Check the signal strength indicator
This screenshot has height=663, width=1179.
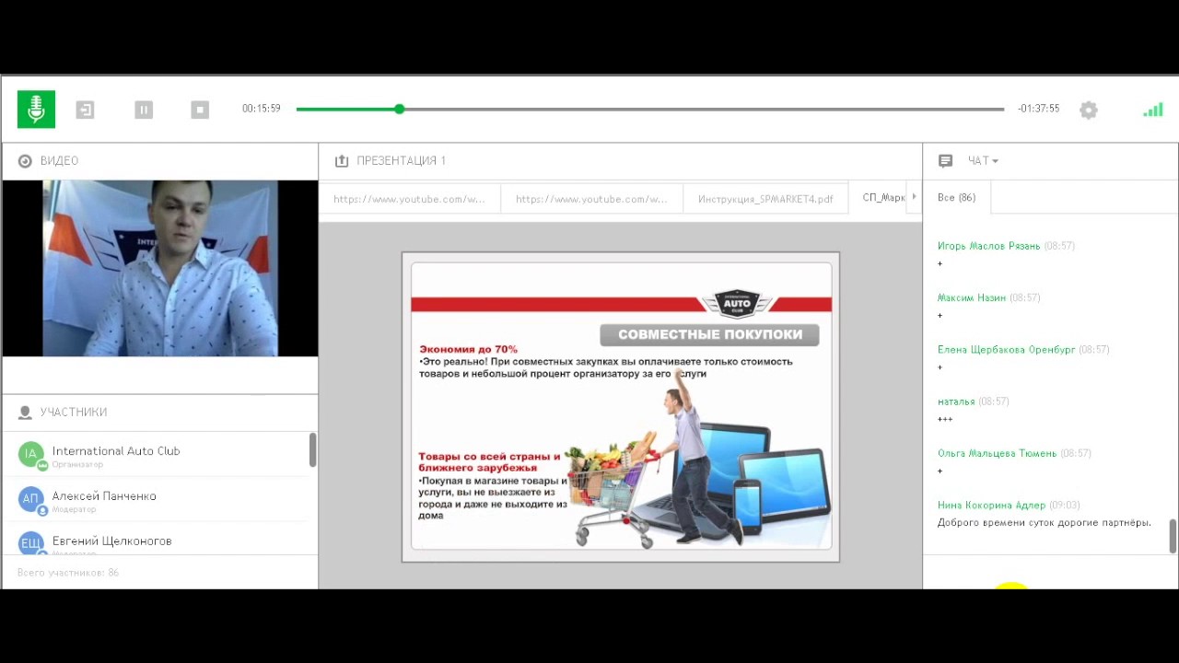pyautogui.click(x=1152, y=110)
